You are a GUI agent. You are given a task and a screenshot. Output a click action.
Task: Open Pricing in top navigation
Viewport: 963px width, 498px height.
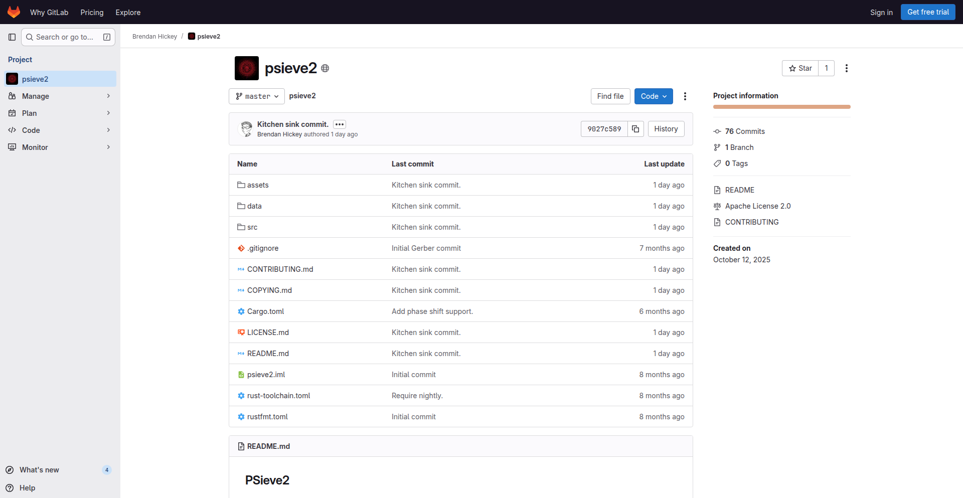pyautogui.click(x=92, y=13)
